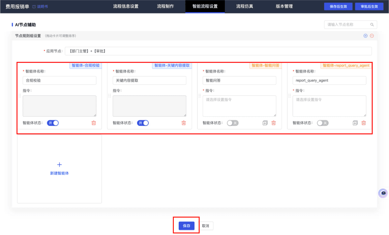Switch to the 流程制作 tab
The height and width of the screenshot is (235, 389).
pyautogui.click(x=165, y=7)
